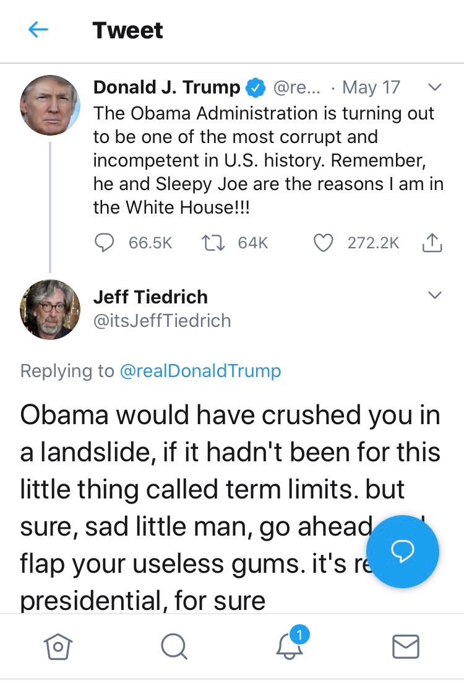Click the @itsJeffTiedrich handle

pyautogui.click(x=162, y=321)
